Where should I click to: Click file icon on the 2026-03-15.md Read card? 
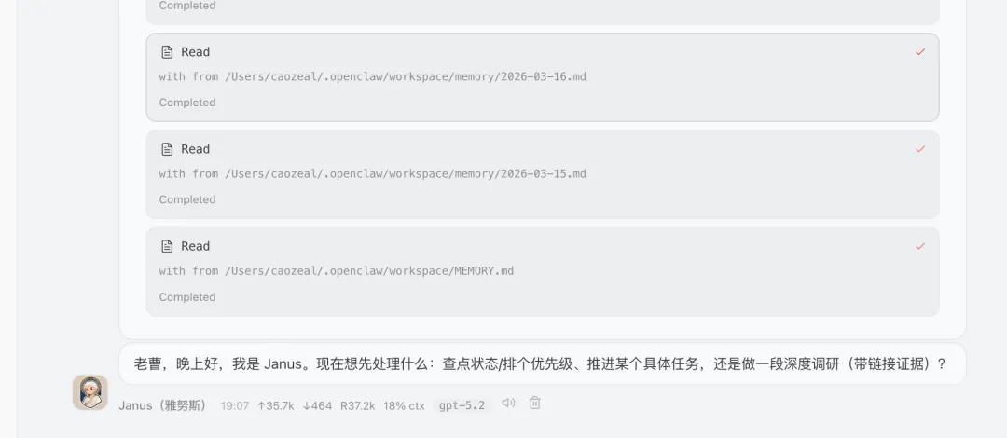(x=167, y=149)
